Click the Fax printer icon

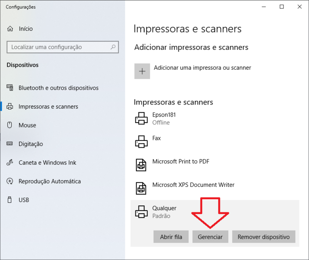pyautogui.click(x=141, y=142)
